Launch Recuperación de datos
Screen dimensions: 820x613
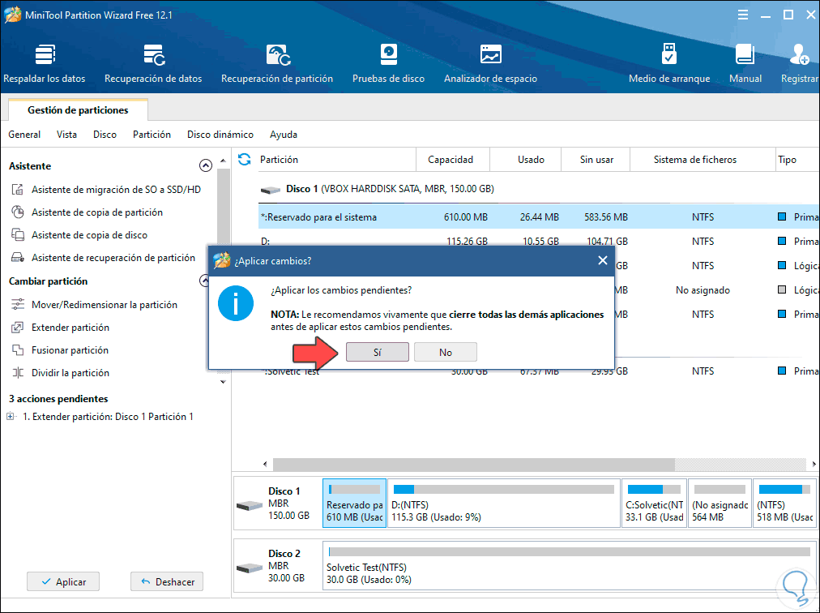153,64
